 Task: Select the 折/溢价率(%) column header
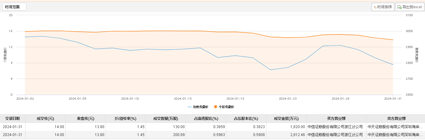(x=125, y=119)
